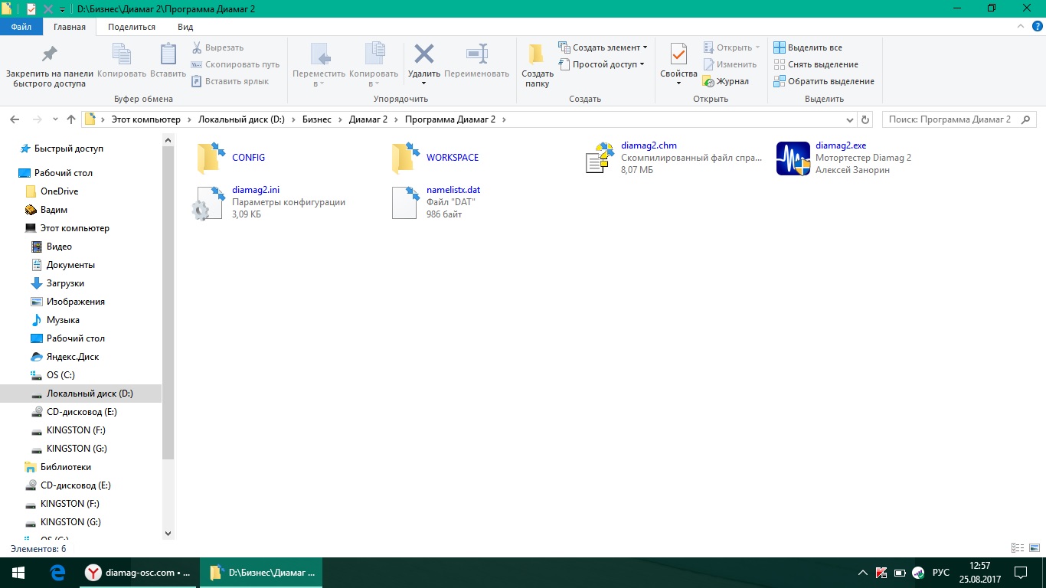Click the Paste ribbon button
The image size is (1046, 588).
168,61
